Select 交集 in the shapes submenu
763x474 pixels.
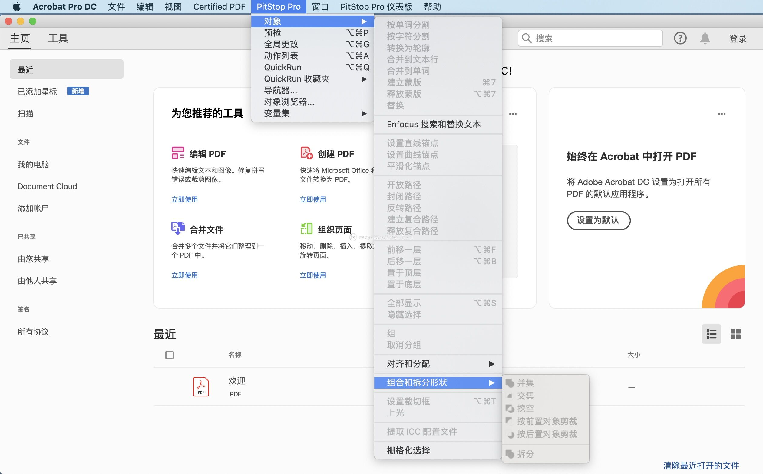pos(526,396)
